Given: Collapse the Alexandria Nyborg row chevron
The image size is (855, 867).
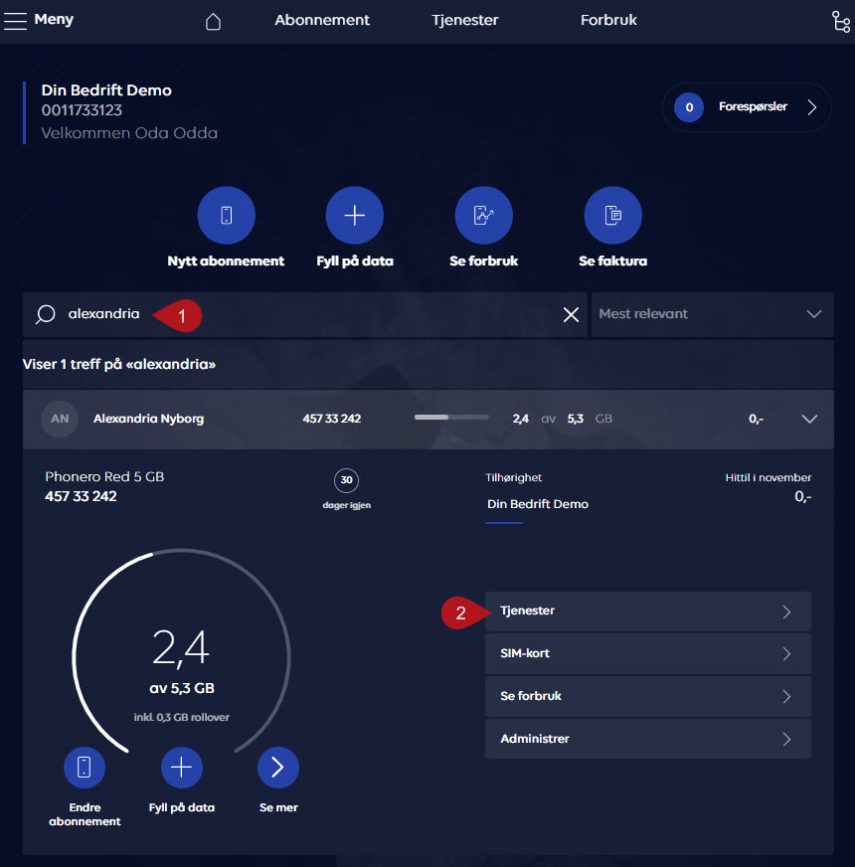Looking at the screenshot, I should click(x=809, y=419).
